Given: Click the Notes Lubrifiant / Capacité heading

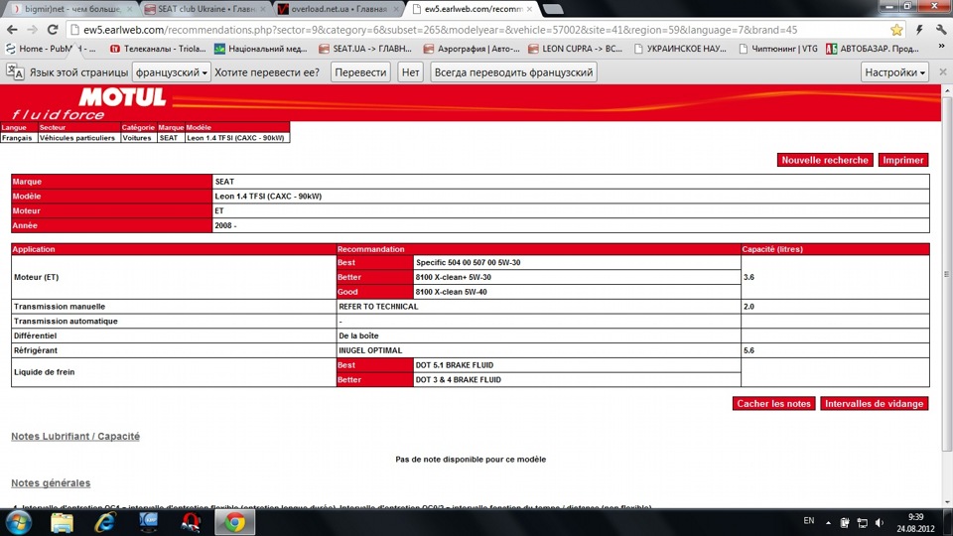Looking at the screenshot, I should 75,437.
